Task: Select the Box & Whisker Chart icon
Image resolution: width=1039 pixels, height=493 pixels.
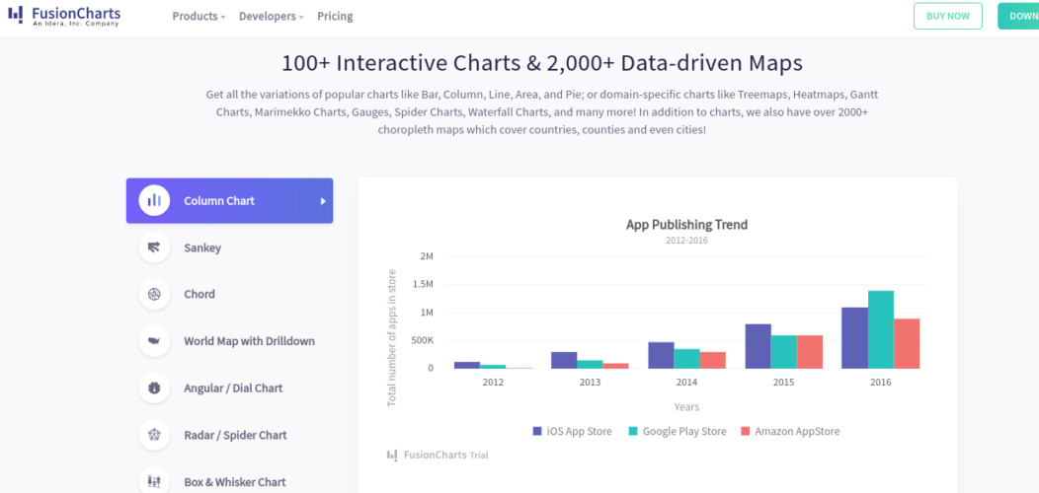Action: pyautogui.click(x=154, y=482)
